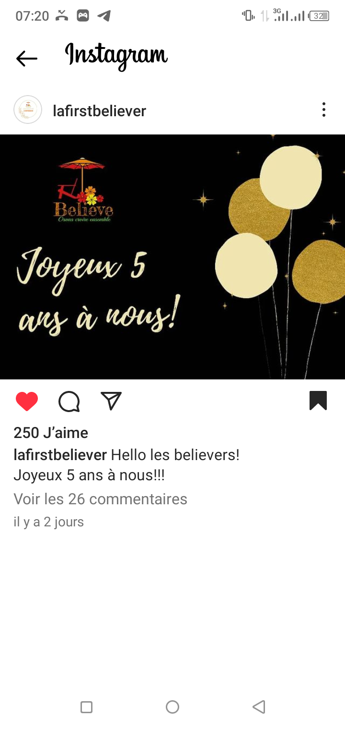Image resolution: width=345 pixels, height=730 pixels.
Task: Tap the missed call status icon
Action: pyautogui.click(x=62, y=16)
